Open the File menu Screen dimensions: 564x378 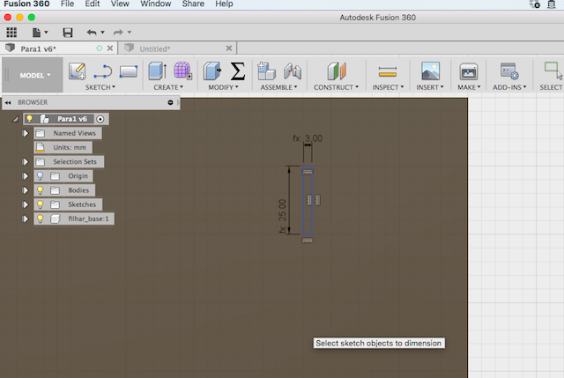click(67, 4)
